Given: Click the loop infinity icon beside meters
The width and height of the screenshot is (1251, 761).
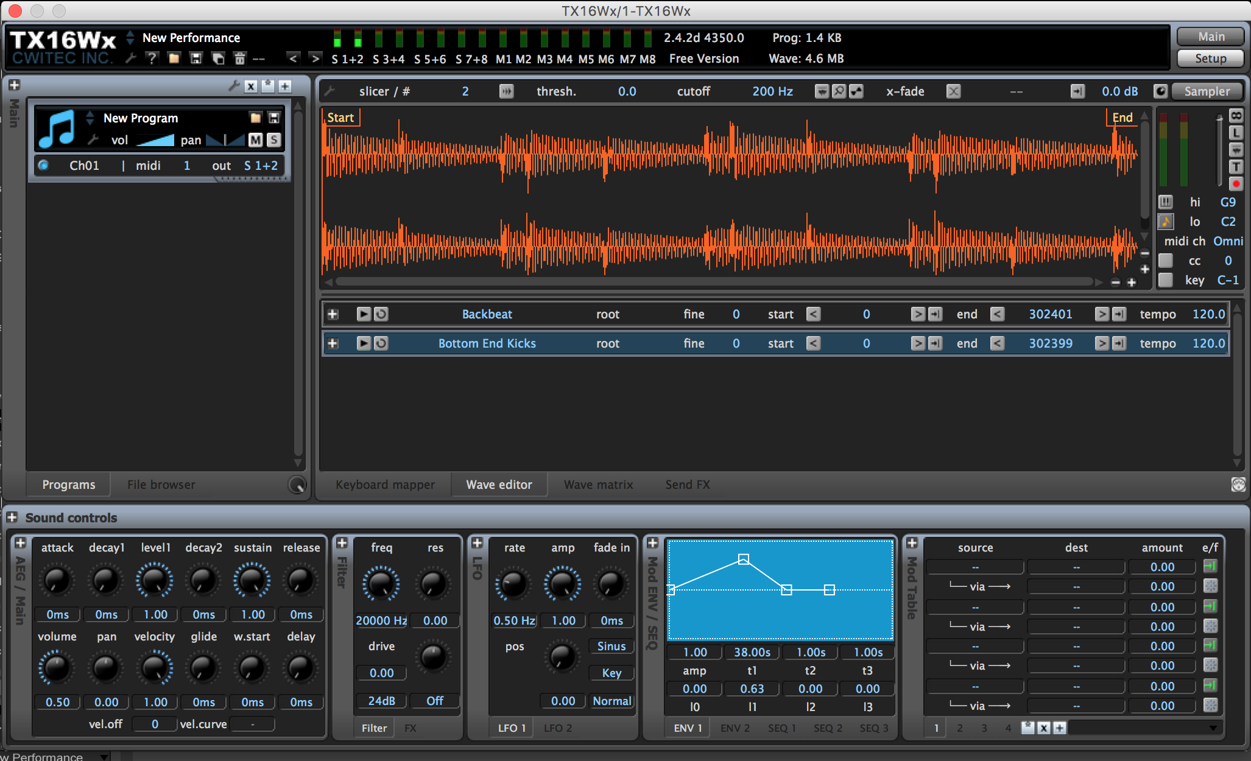Looking at the screenshot, I should [x=1236, y=115].
